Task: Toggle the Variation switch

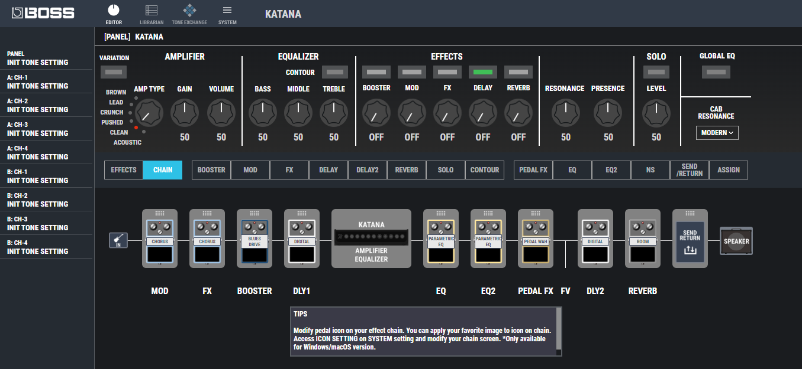Action: (114, 72)
